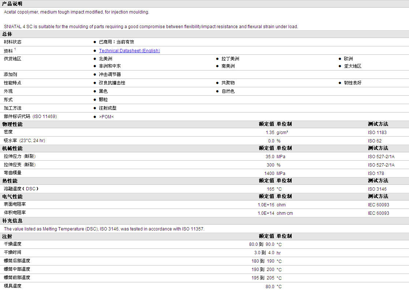This screenshot has width=409, height=290.
Task: Click the 拉丁美洲 region entry
Action: pyautogui.click(x=230, y=59)
